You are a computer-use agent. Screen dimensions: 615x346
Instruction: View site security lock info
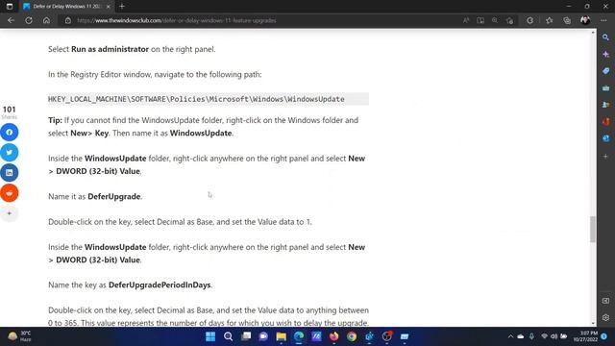(x=68, y=20)
